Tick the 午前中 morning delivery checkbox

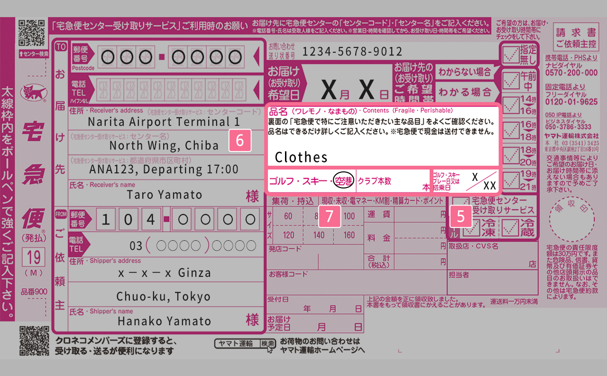pyautogui.click(x=511, y=81)
